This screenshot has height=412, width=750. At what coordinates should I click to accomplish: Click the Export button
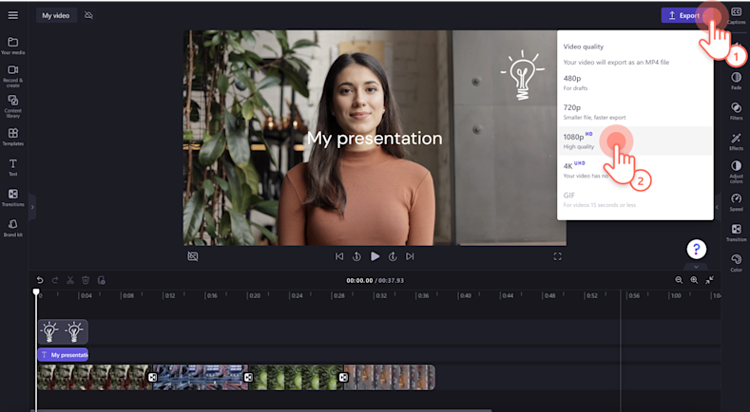coord(685,15)
